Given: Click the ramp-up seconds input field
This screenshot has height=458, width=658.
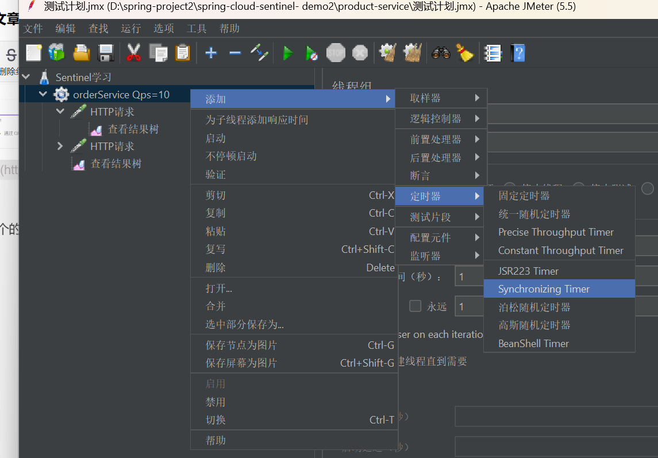Looking at the screenshot, I should [470, 276].
